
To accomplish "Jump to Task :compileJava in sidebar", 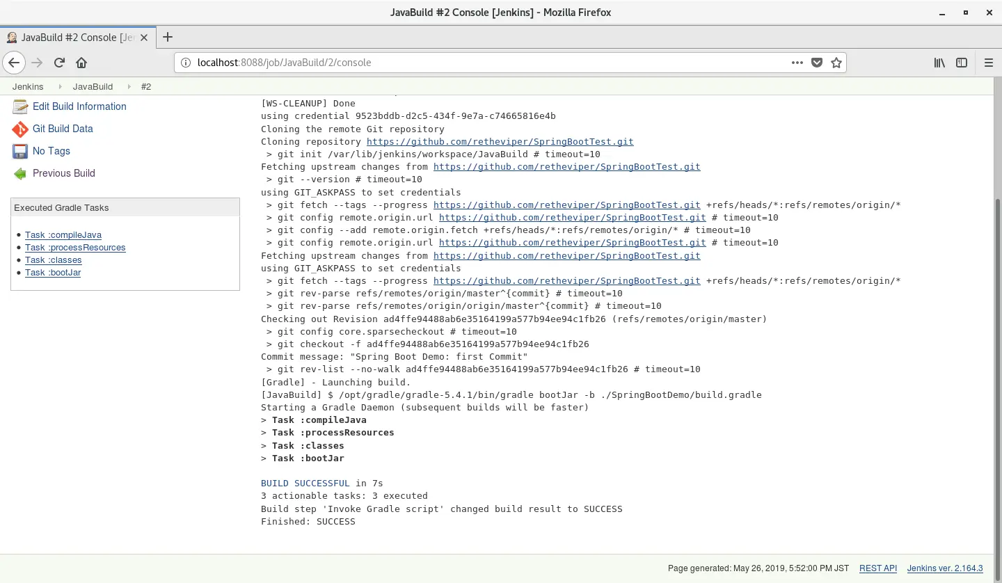I will click(x=63, y=235).
